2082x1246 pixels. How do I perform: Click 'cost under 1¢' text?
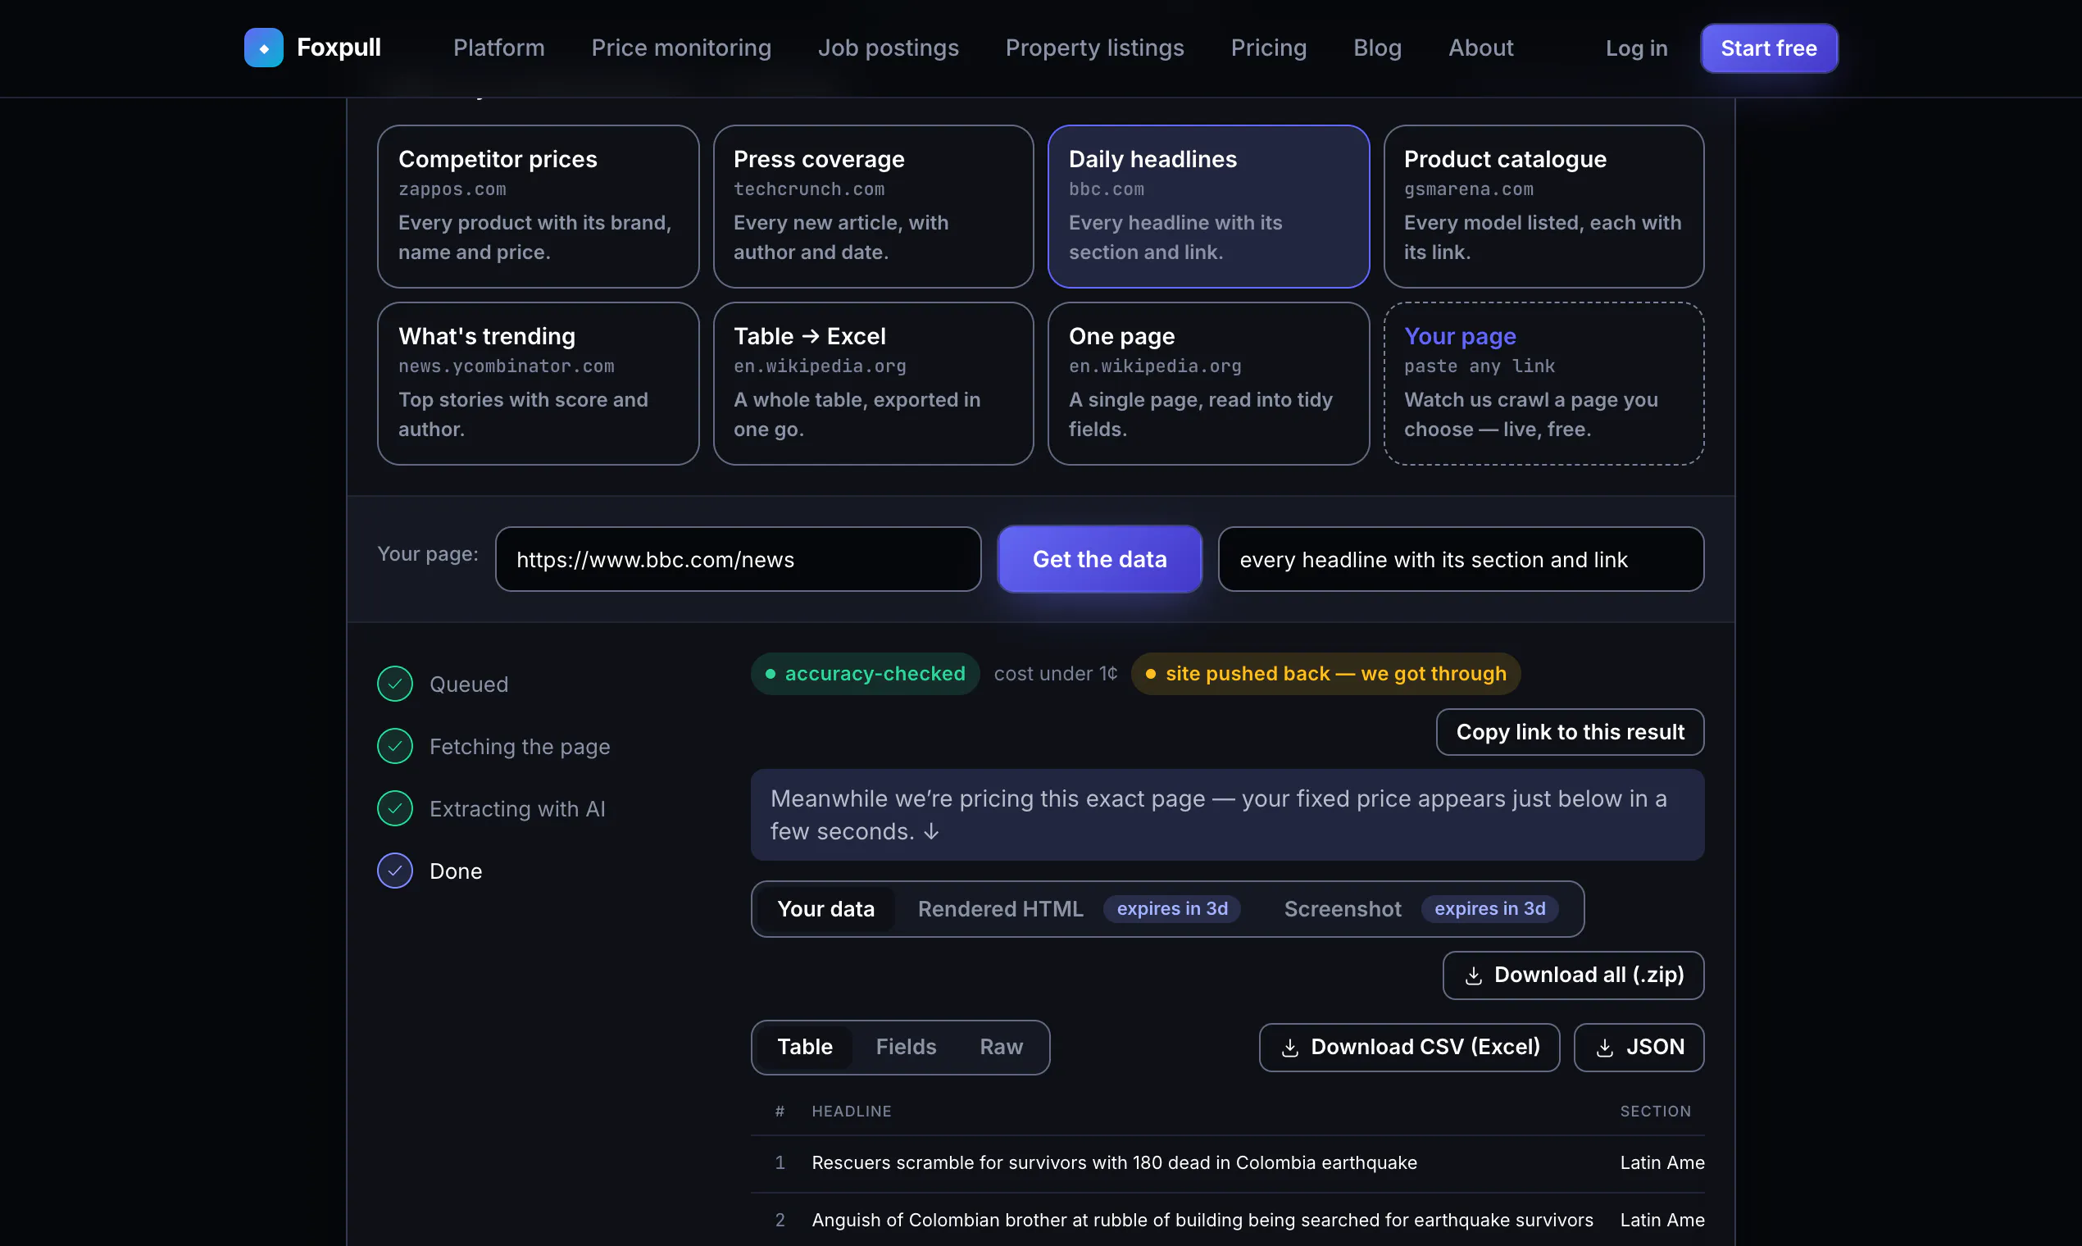point(1055,674)
